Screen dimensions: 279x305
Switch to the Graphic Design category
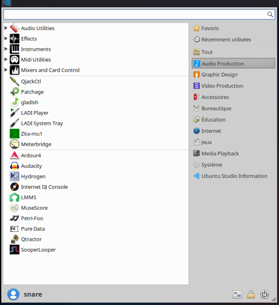[233, 75]
